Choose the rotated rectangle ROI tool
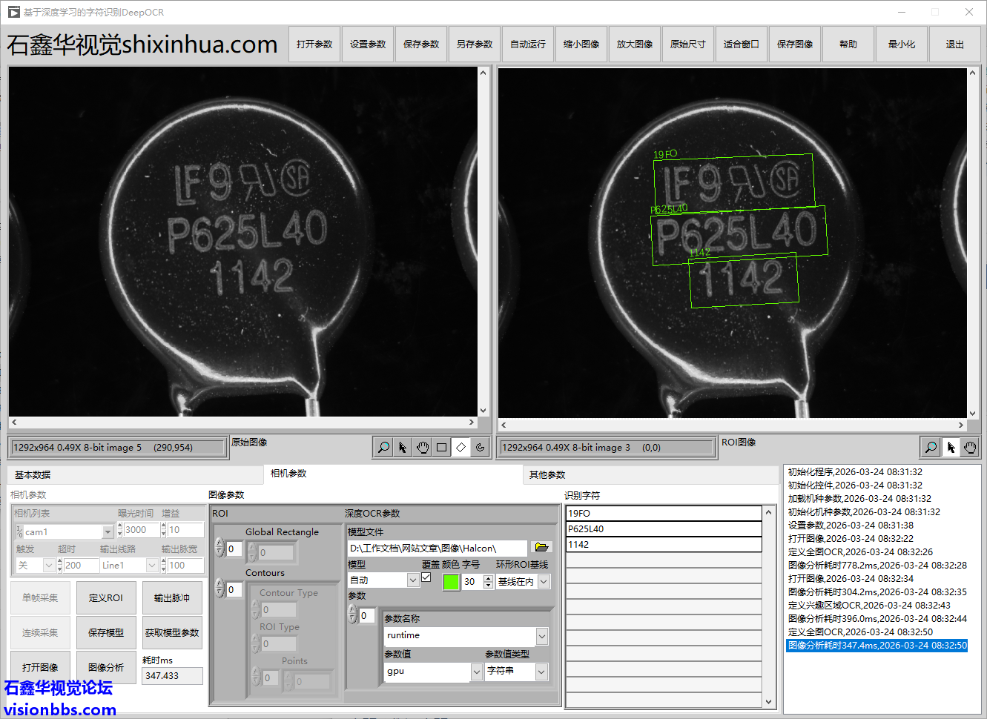The image size is (987, 719). coord(461,448)
